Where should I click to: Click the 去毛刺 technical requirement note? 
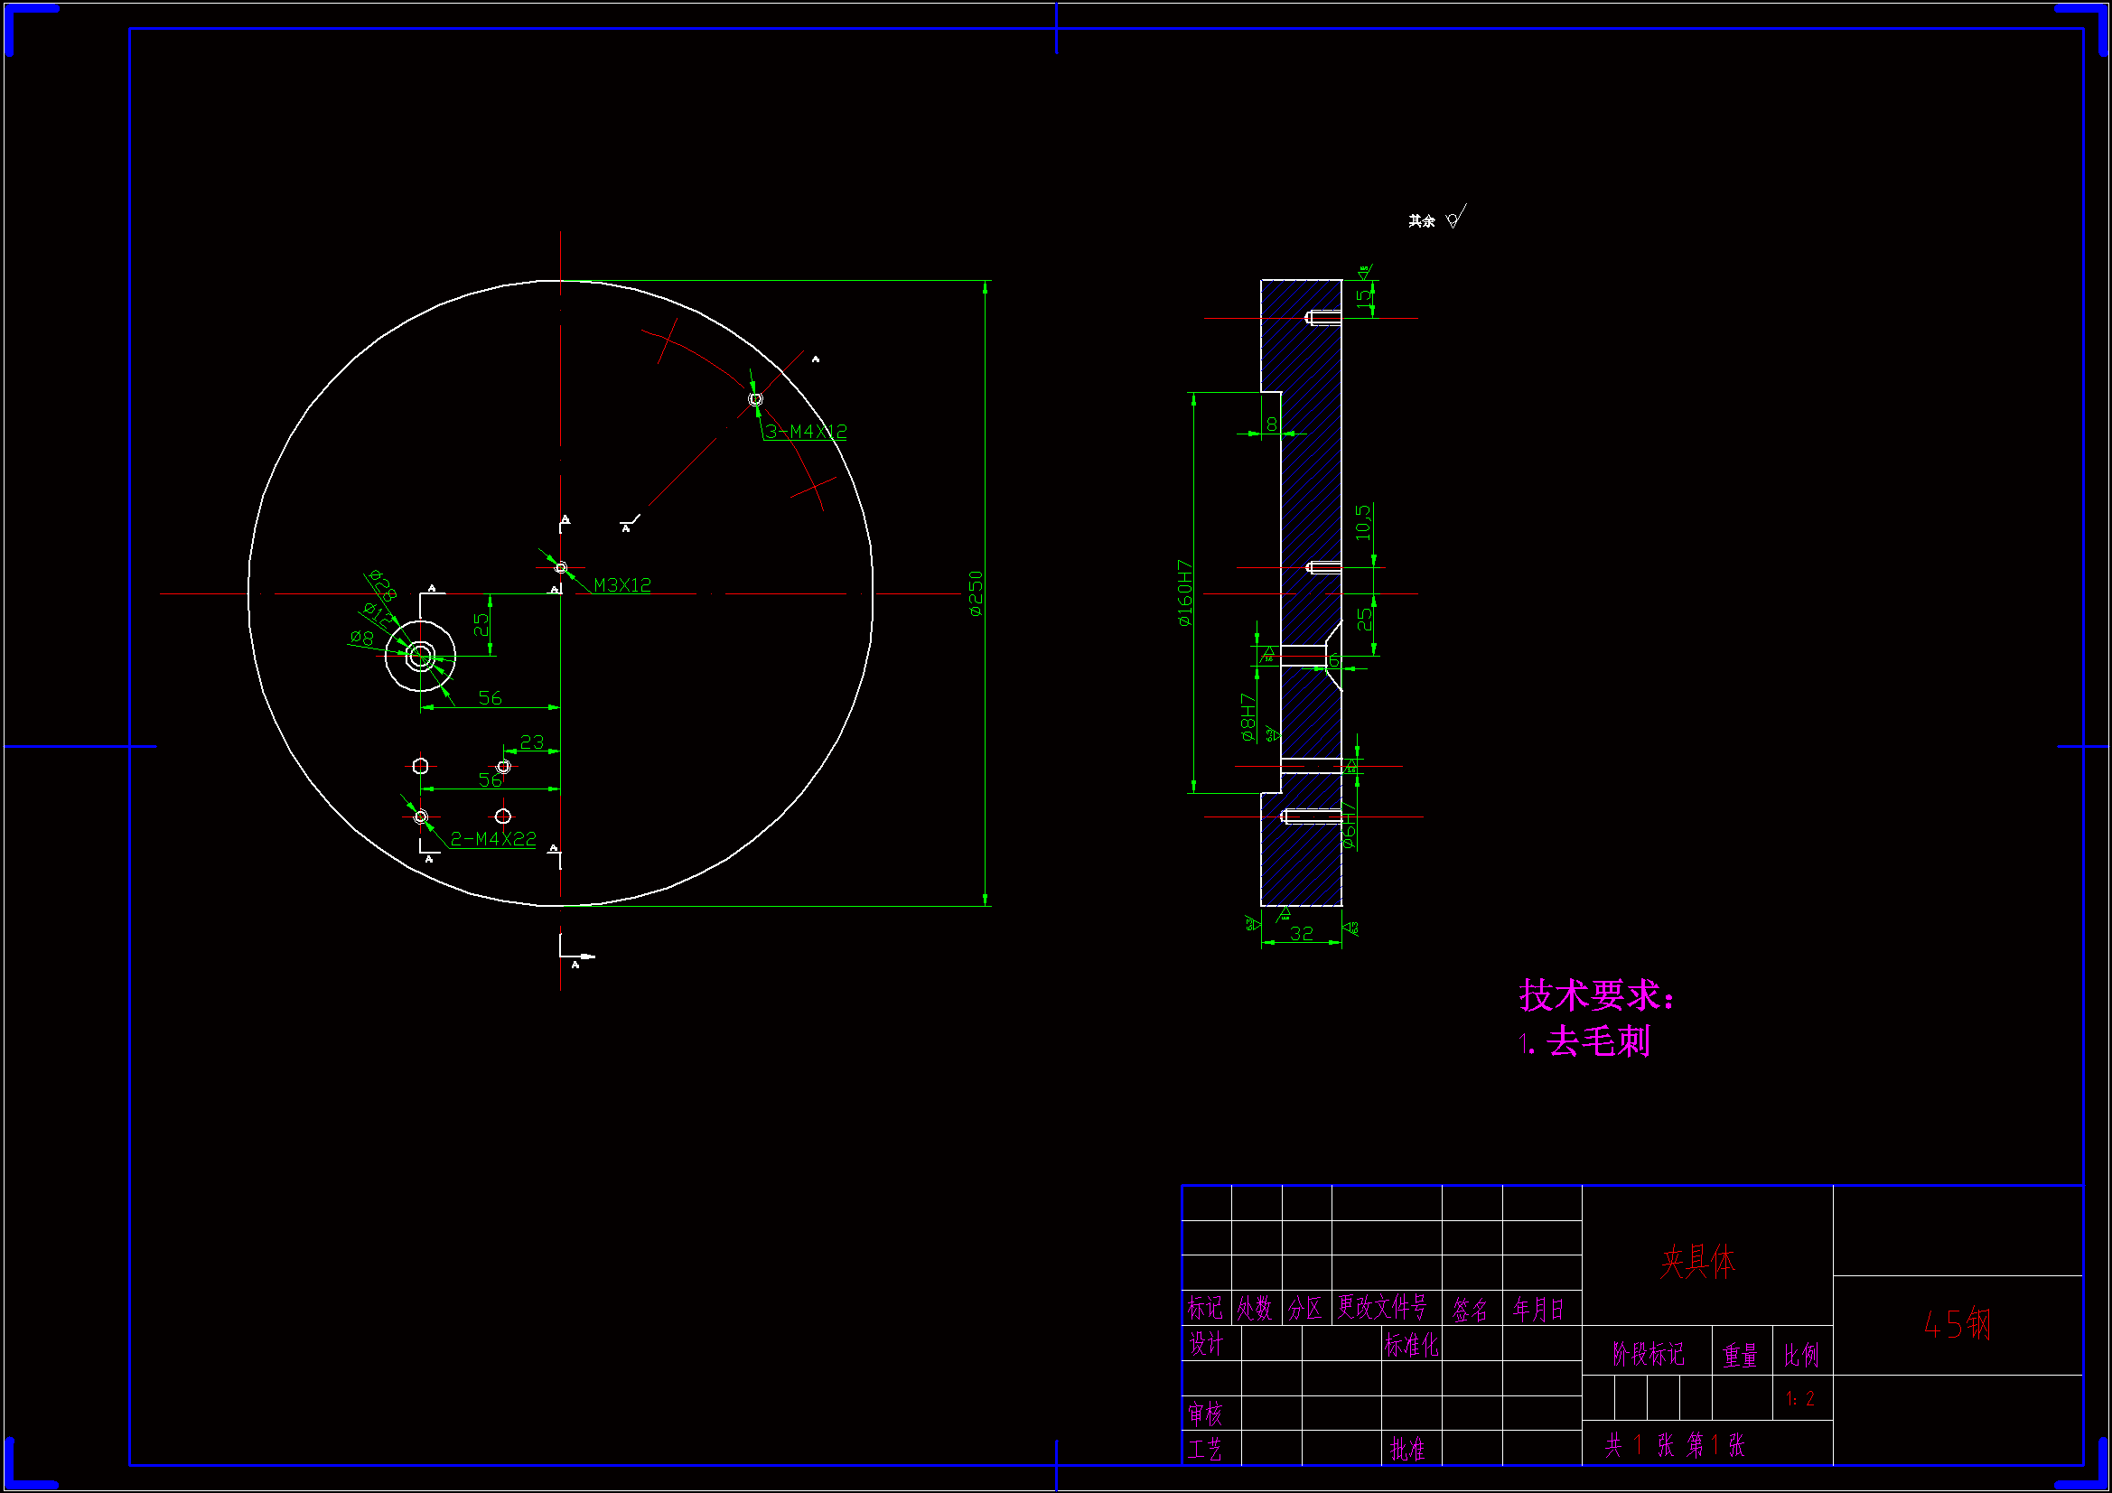coord(1598,1042)
